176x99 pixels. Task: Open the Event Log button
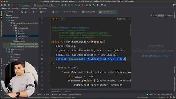151,95
